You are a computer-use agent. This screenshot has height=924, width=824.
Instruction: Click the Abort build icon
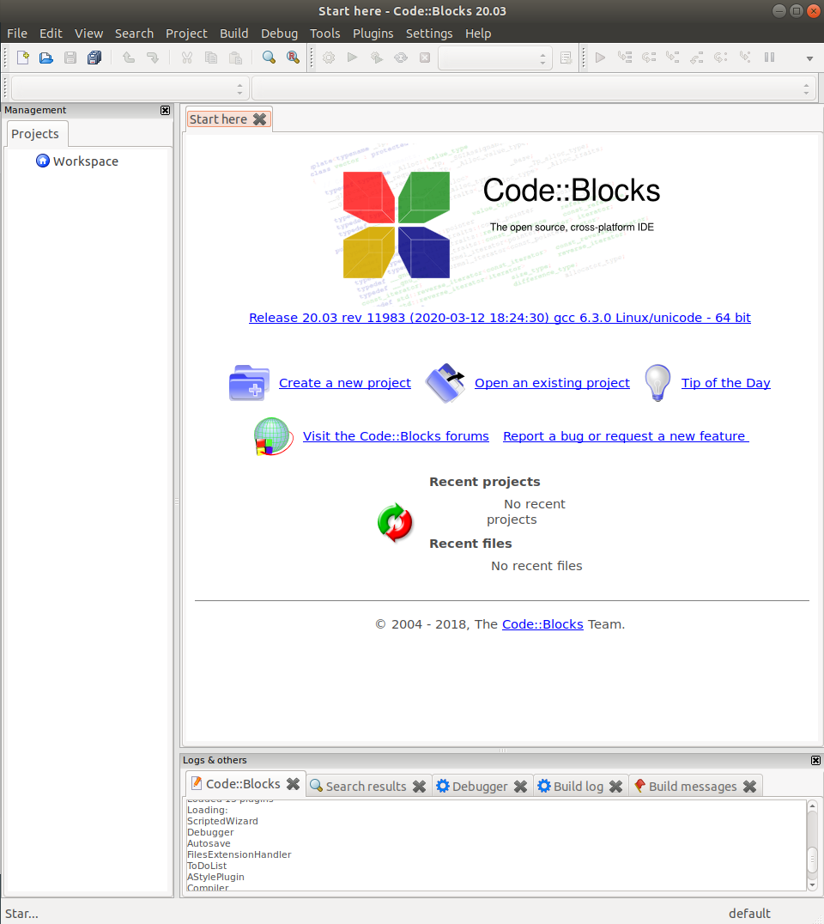point(425,58)
